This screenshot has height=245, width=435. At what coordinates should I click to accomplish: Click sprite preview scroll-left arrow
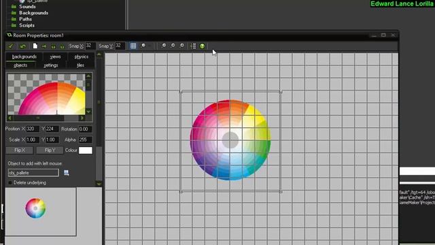pos(10,118)
